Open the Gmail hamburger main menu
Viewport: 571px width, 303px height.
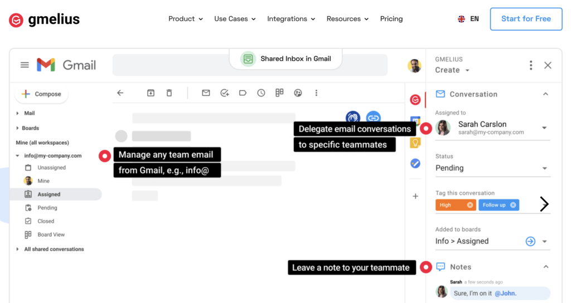click(25, 65)
